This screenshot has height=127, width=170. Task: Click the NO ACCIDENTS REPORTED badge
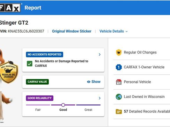point(45,54)
